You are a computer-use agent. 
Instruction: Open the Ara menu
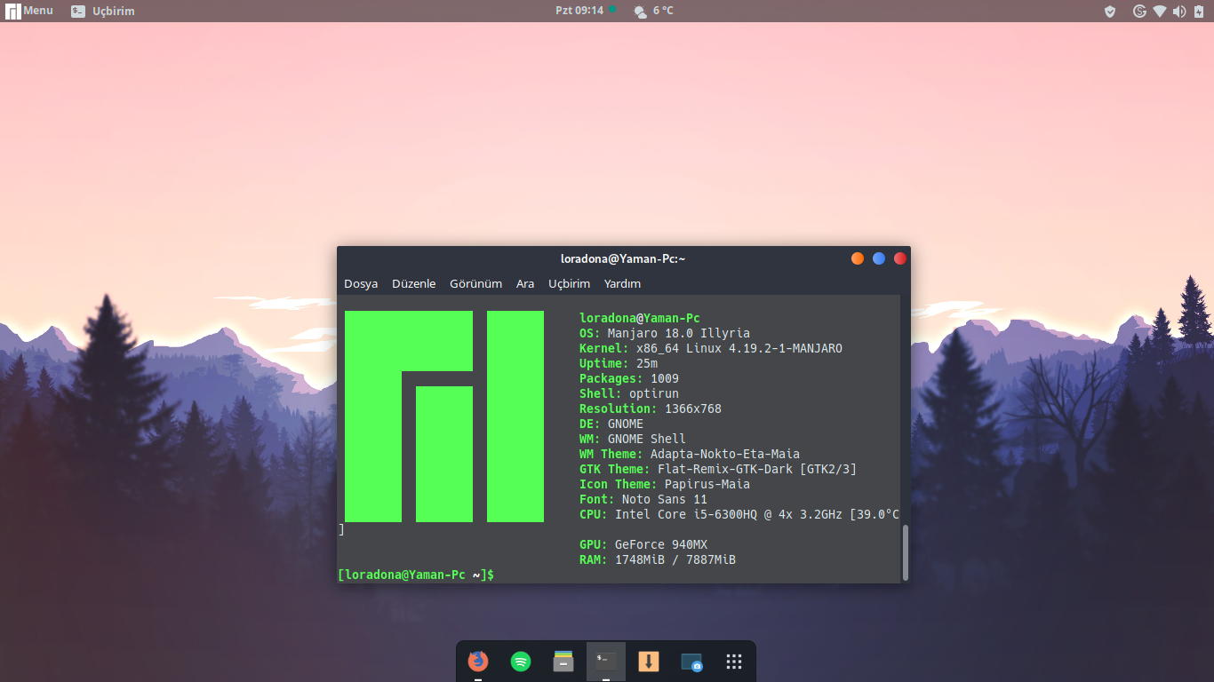point(525,283)
